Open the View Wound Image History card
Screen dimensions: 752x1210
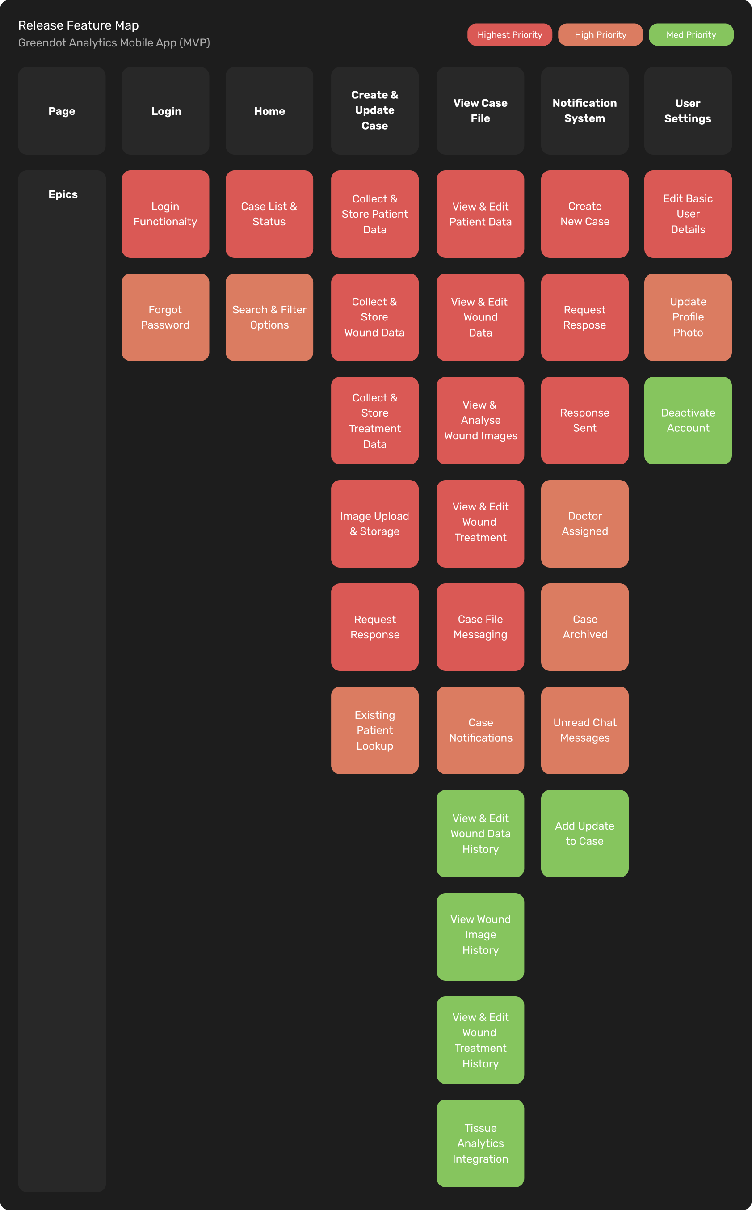coord(480,936)
